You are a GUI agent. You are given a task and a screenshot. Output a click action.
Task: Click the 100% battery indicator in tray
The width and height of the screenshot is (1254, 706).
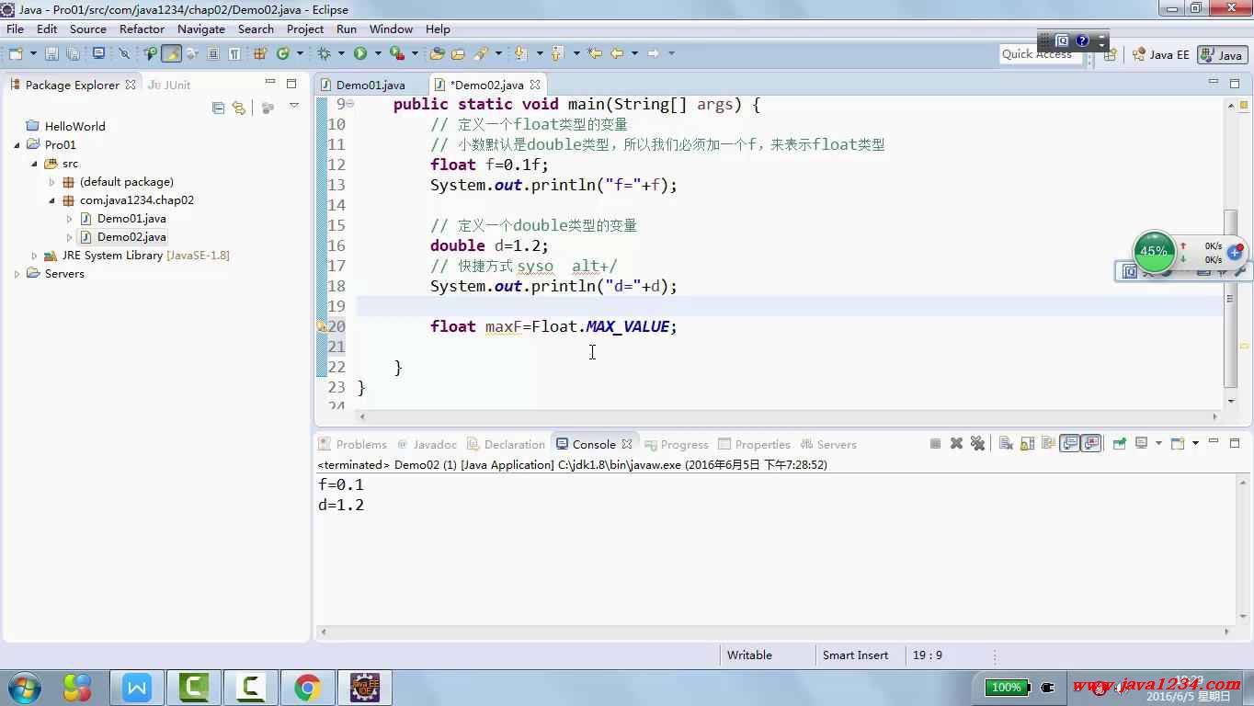(x=1007, y=687)
